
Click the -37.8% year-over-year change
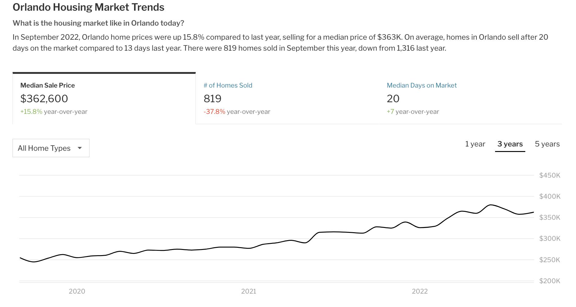[x=214, y=112]
